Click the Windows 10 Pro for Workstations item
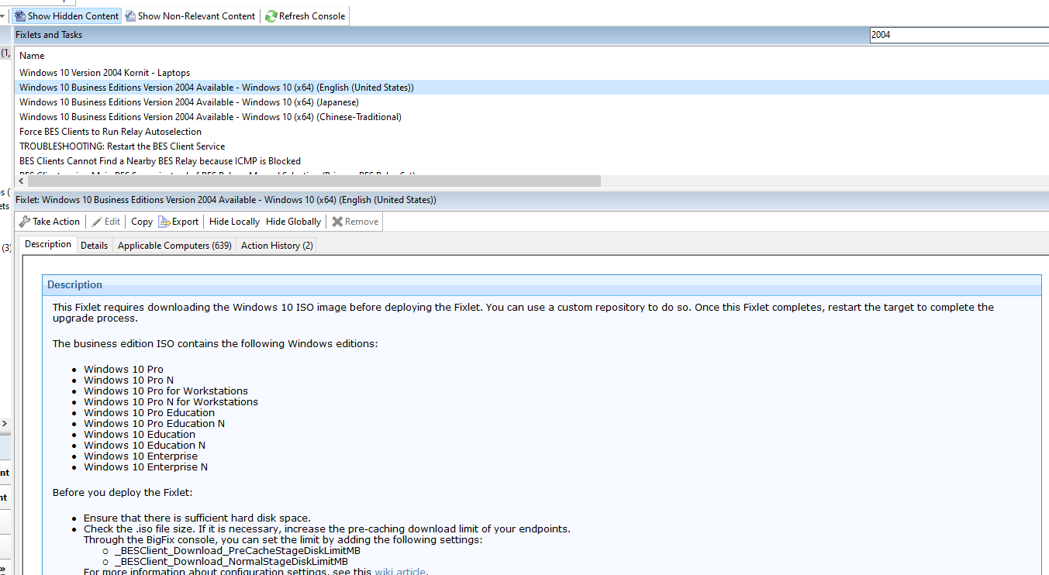The height and width of the screenshot is (575, 1049). point(166,391)
